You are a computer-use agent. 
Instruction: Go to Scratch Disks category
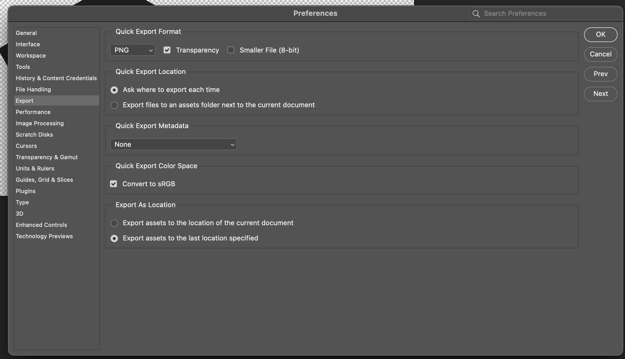click(34, 135)
